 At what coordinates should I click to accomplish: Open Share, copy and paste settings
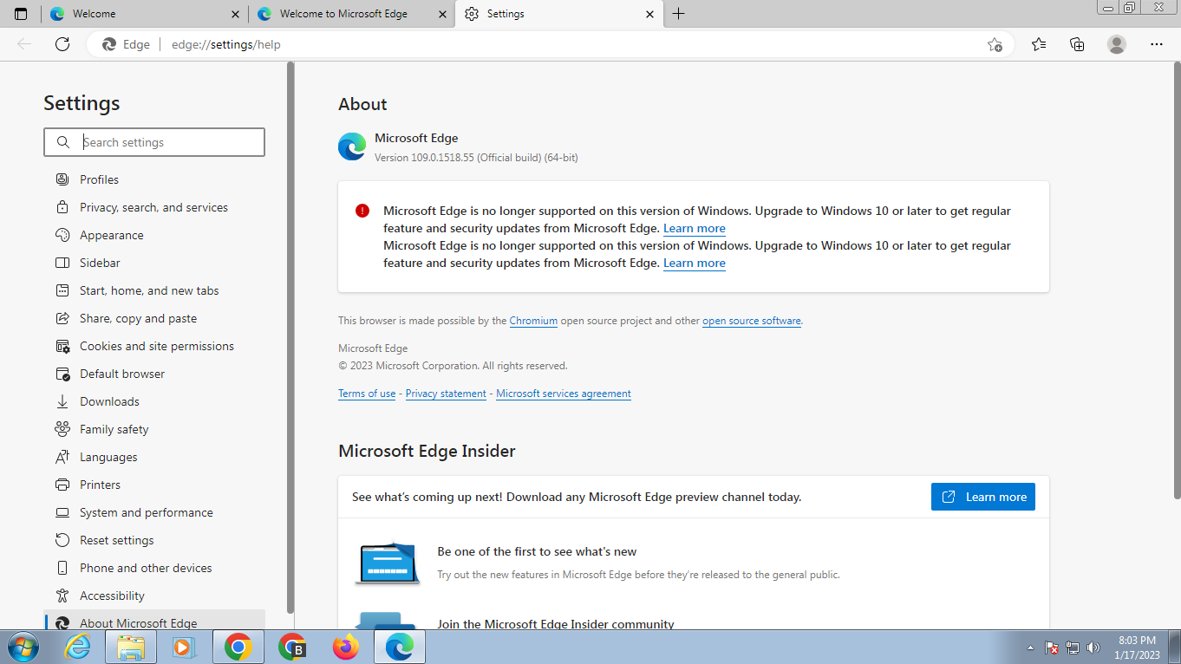click(154, 318)
